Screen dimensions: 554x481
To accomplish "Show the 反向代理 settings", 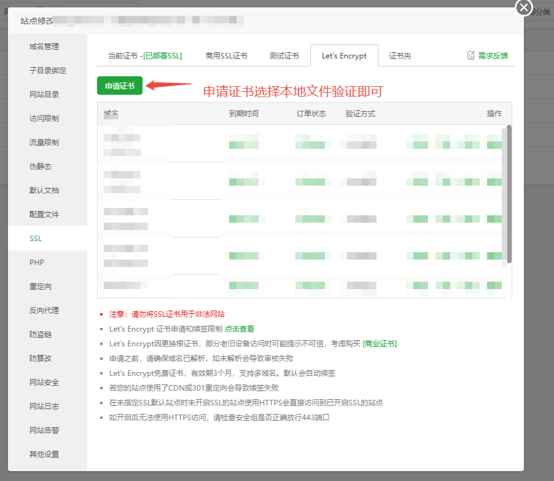I will point(44,311).
